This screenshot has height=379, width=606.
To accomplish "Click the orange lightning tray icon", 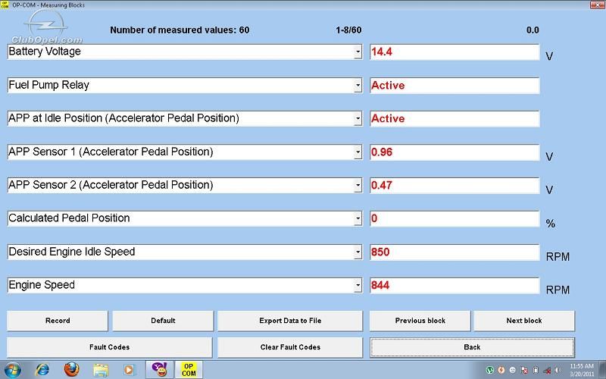I will tap(501, 371).
